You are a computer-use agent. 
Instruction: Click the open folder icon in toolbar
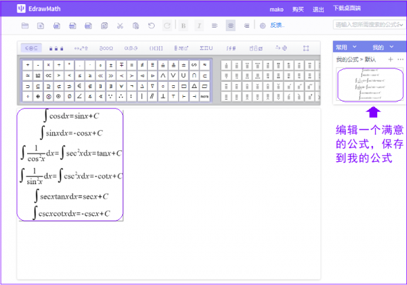(x=25, y=26)
